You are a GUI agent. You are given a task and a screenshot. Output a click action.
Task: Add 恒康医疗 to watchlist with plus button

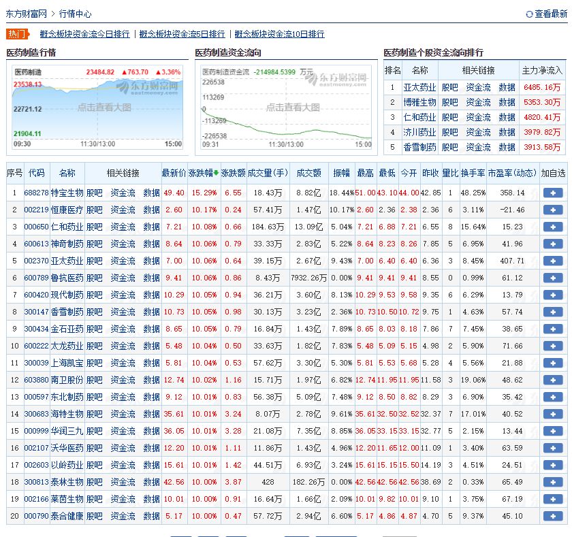553,210
